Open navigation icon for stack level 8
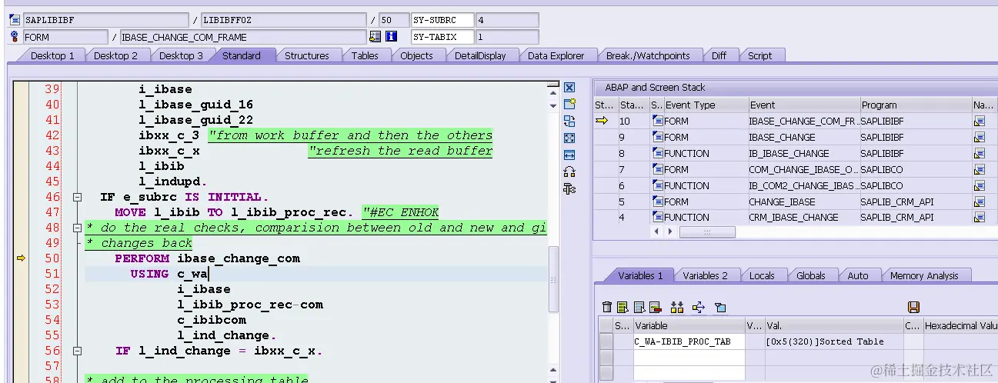Screen dimensions: 998x383 pyautogui.click(x=980, y=153)
